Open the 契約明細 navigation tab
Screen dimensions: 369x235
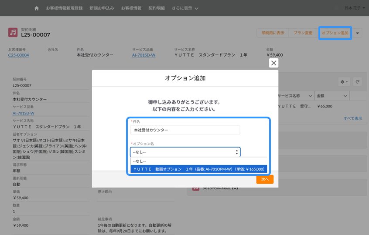157,8
